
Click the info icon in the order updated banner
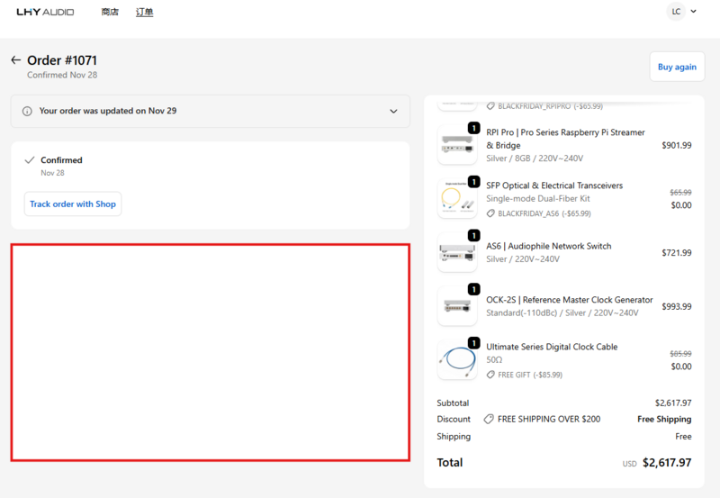[x=27, y=112]
